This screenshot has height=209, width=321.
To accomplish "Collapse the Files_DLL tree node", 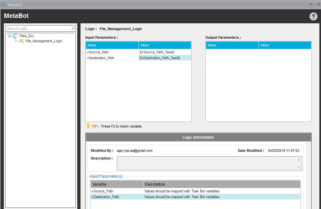I will click(x=10, y=36).
